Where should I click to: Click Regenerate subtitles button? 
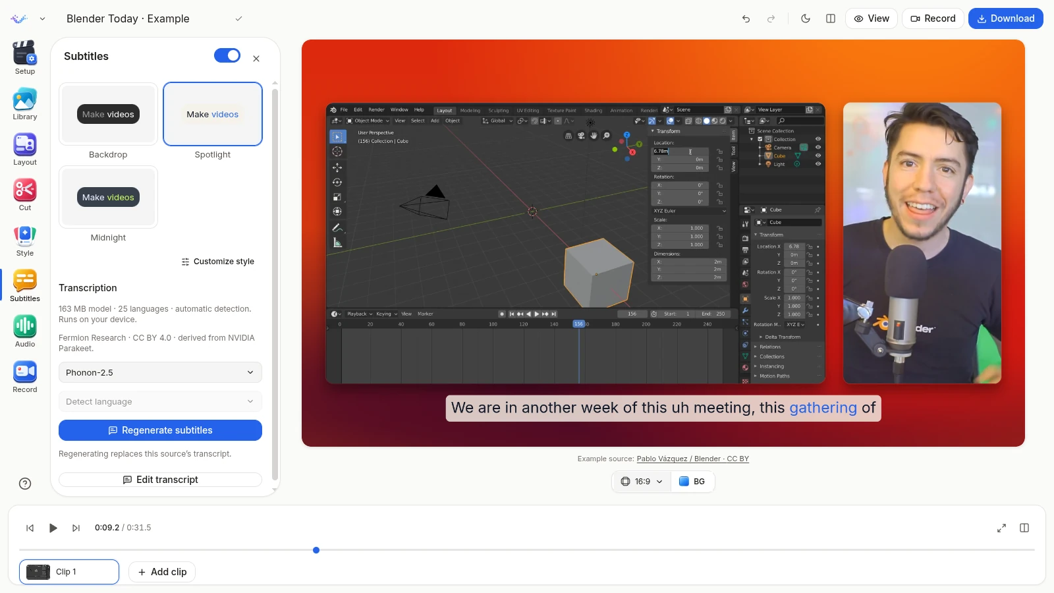(x=160, y=430)
